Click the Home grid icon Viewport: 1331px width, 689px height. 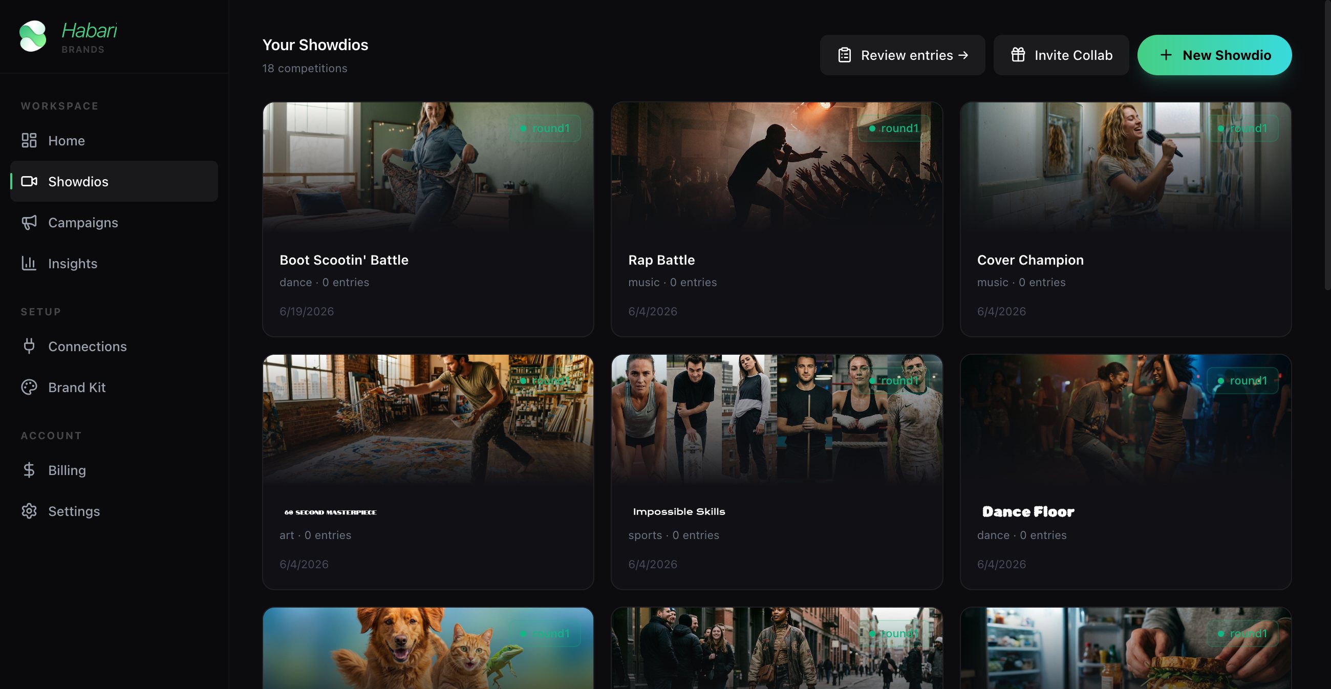(x=29, y=140)
